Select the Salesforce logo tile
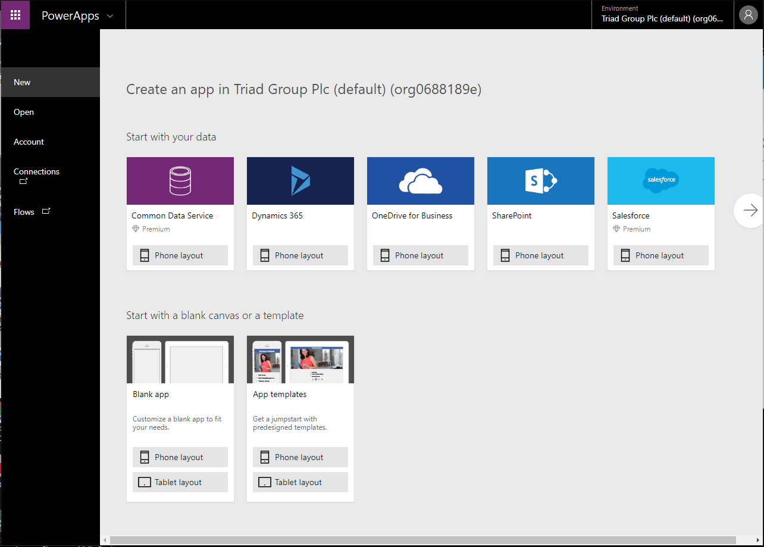Viewport: 764px width, 547px height. (x=661, y=181)
